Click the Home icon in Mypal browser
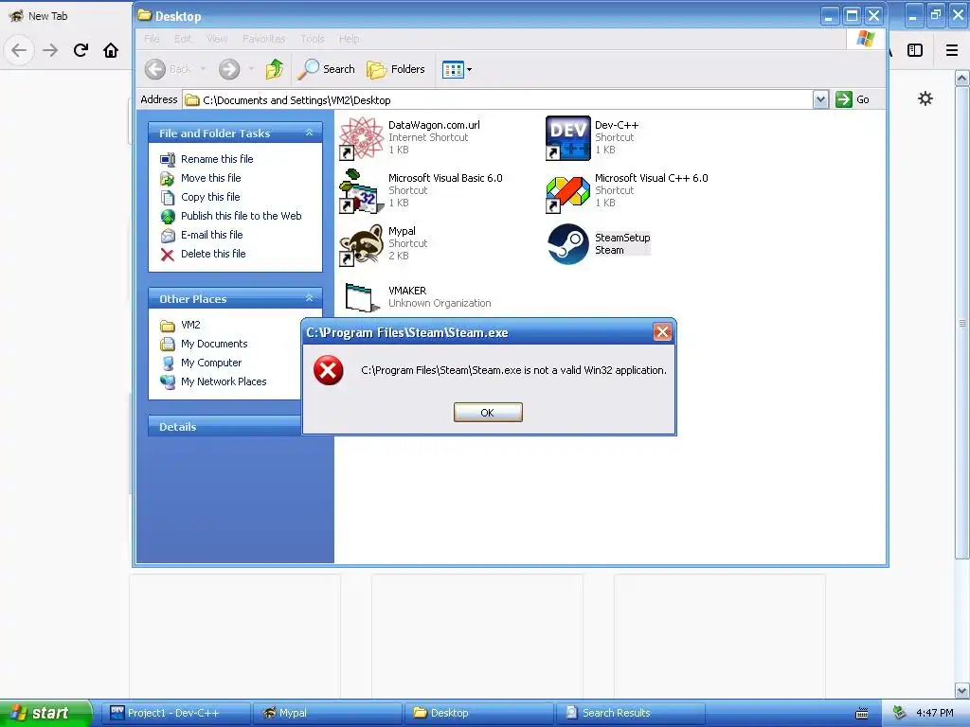The image size is (970, 727). point(111,50)
